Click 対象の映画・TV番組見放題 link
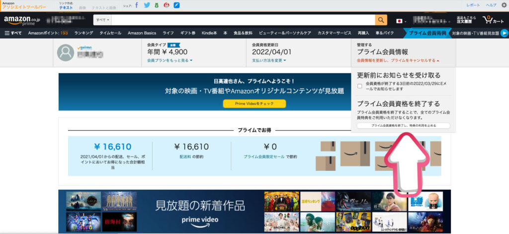 pos(475,33)
